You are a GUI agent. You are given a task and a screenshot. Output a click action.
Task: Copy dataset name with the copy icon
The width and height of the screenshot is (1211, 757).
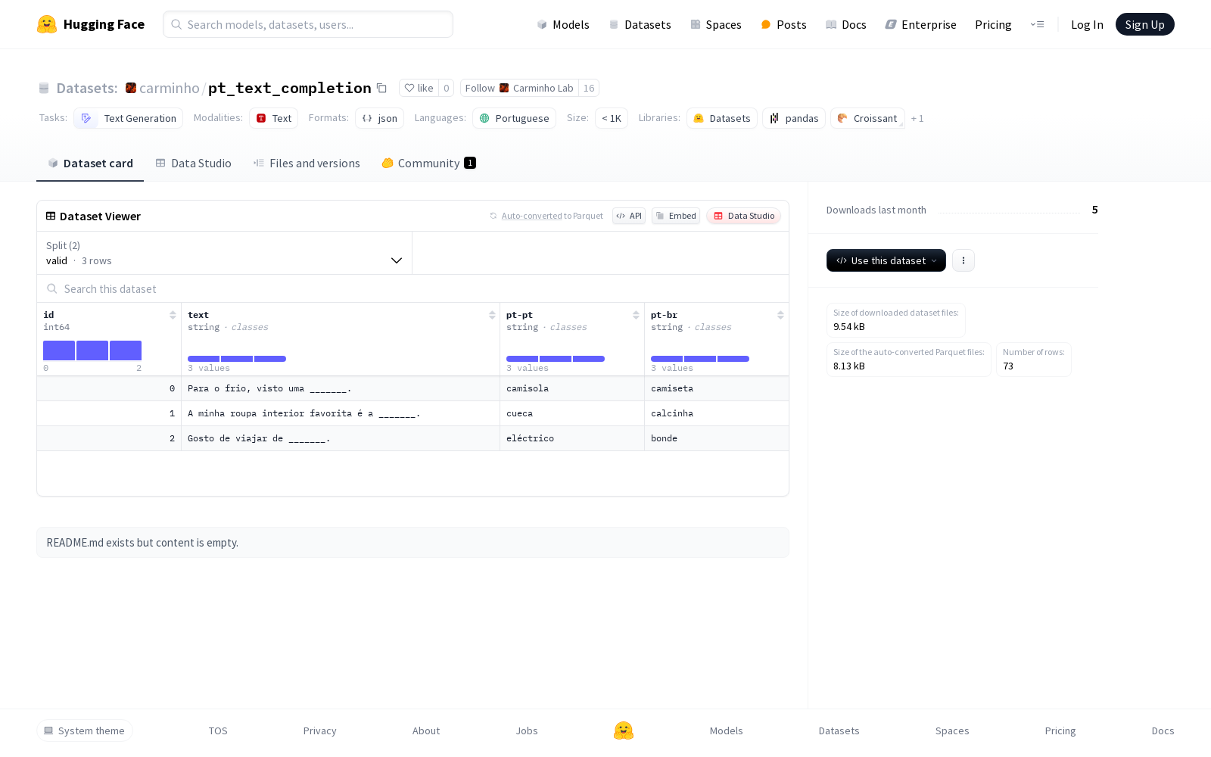[381, 88]
